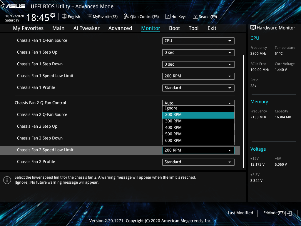Choose 400 RPM option
Viewport: 301px width, 226px height.
[198, 128]
